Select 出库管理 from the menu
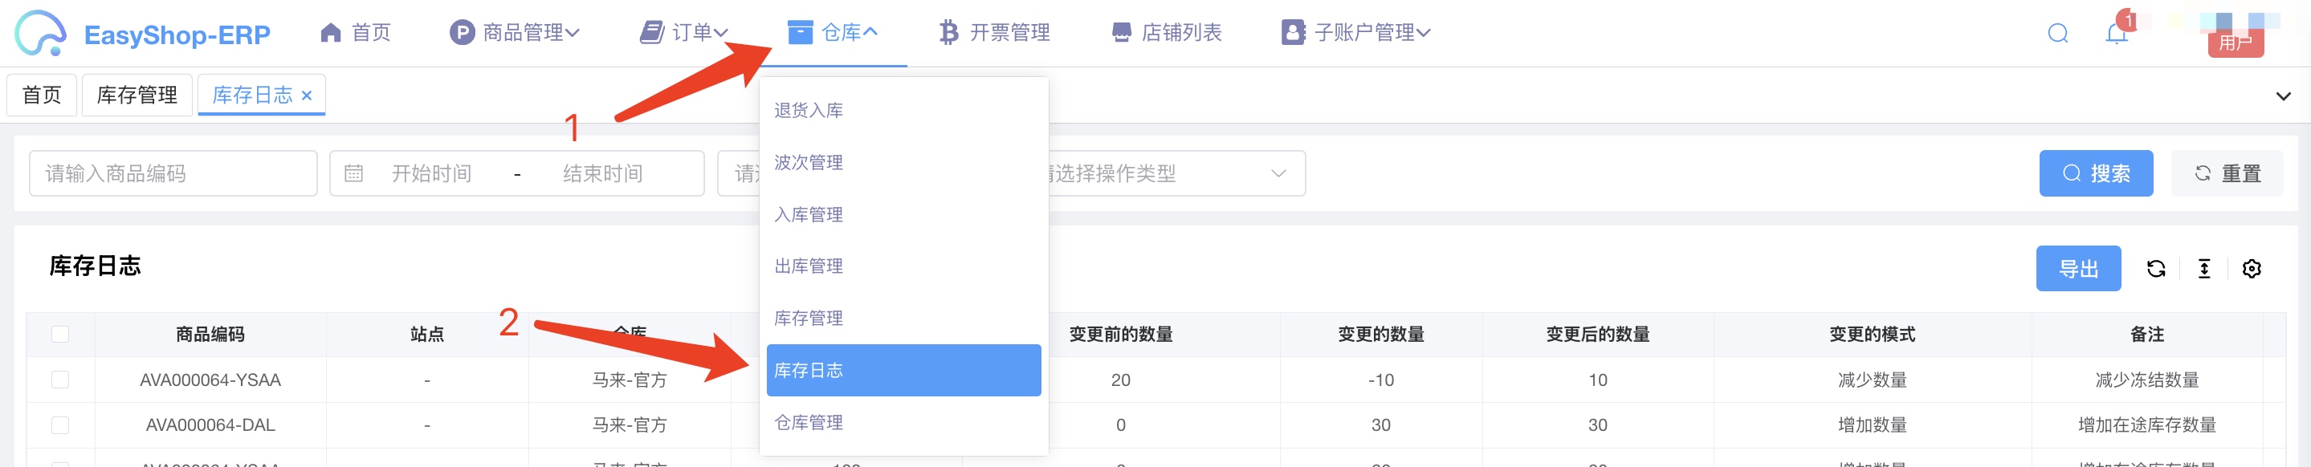This screenshot has height=467, width=2311. click(903, 266)
